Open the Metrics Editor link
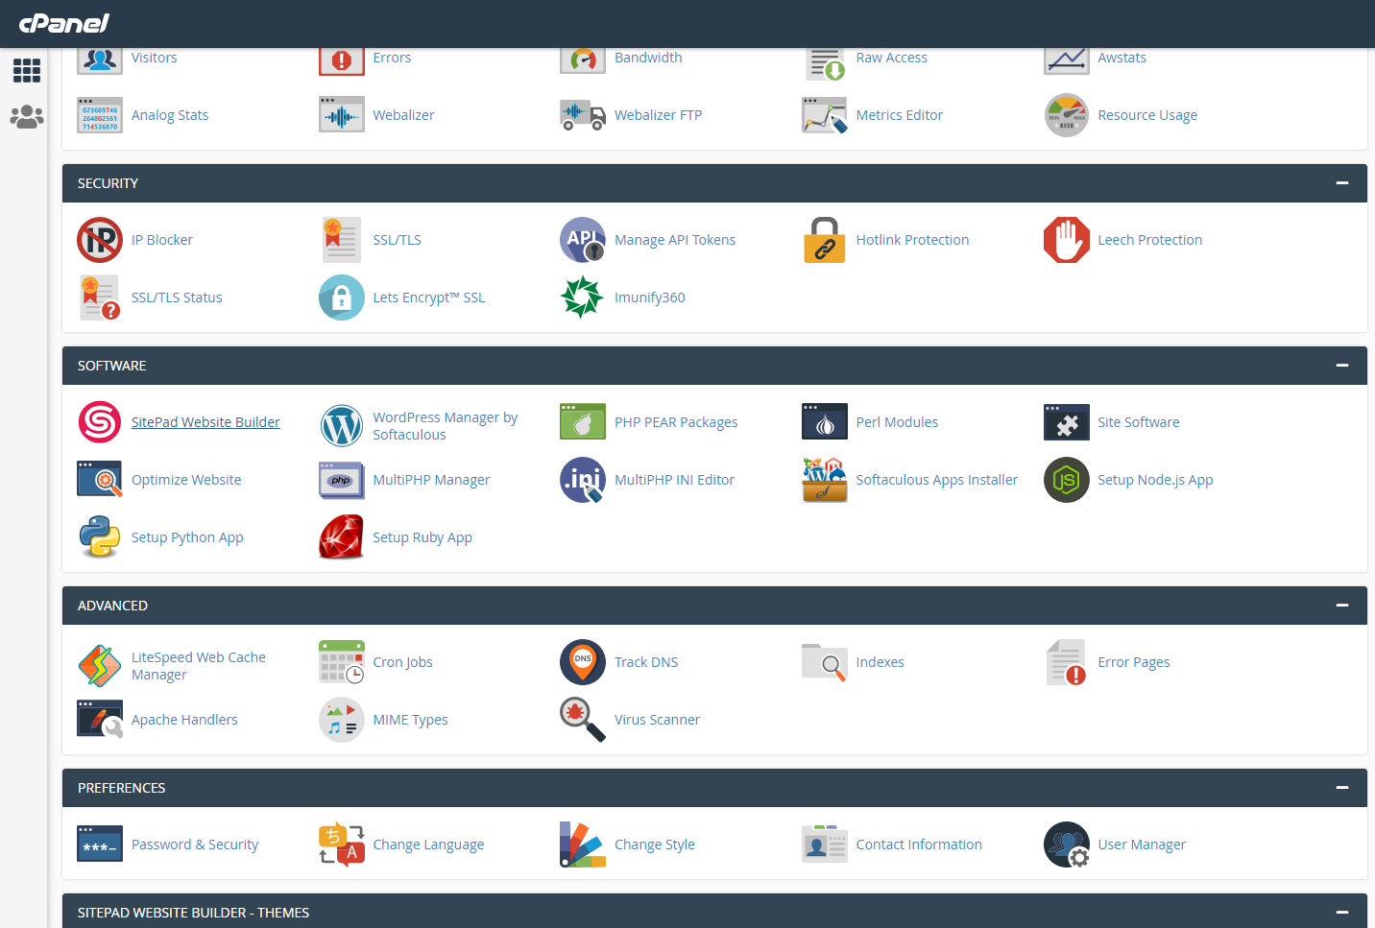The width and height of the screenshot is (1375, 928). pyautogui.click(x=900, y=115)
